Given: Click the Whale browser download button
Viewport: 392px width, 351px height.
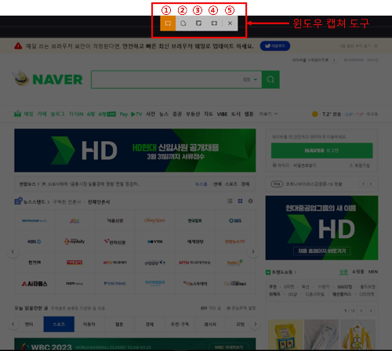Looking at the screenshot, I should (x=275, y=46).
